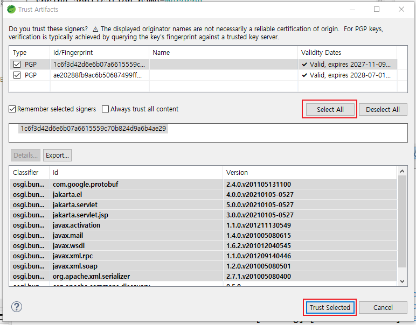This screenshot has height=325, width=416.
Task: Click version 1.2.0.v201005080501
Action: 259,266
